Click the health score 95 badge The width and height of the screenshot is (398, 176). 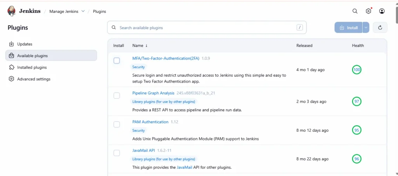coord(356,130)
